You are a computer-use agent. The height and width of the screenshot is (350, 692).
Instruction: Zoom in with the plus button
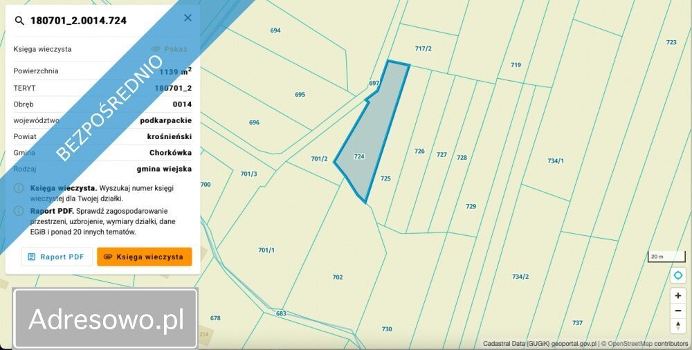click(x=678, y=295)
